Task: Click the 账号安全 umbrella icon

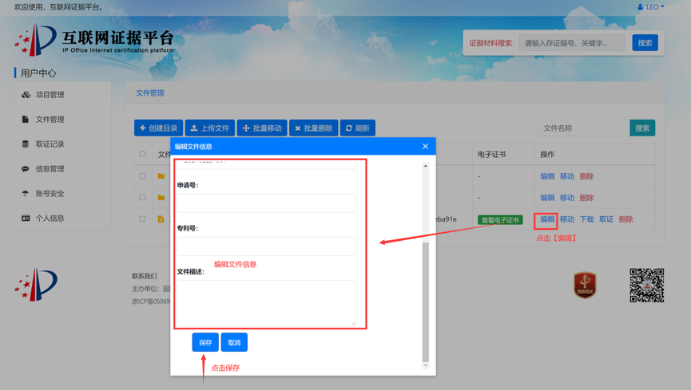Action: coord(26,194)
